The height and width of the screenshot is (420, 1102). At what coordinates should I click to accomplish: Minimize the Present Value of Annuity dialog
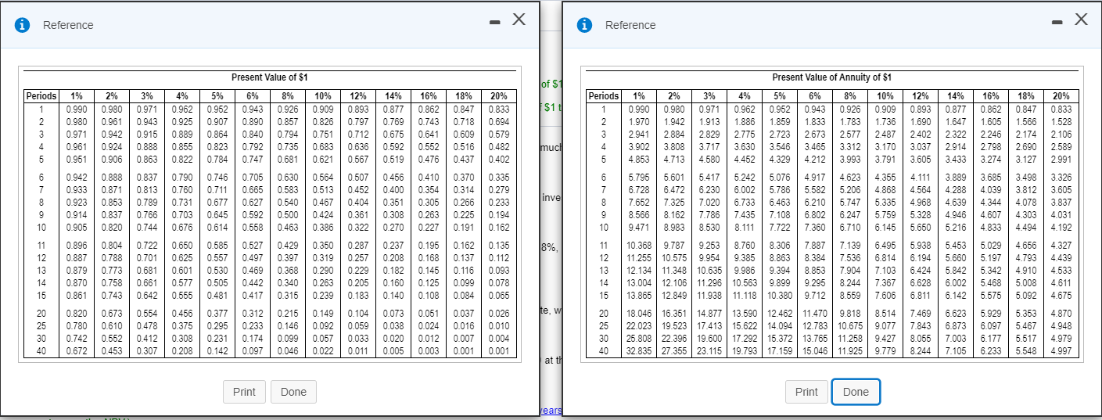[1057, 21]
